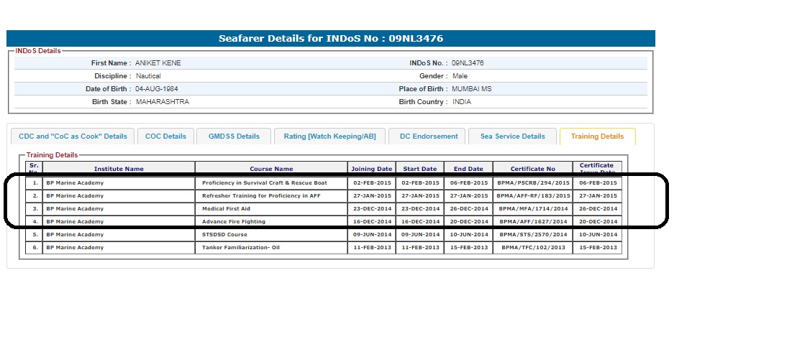Click the First Name value ANIKET KENE
The width and height of the screenshot is (792, 357).
pyautogui.click(x=158, y=63)
